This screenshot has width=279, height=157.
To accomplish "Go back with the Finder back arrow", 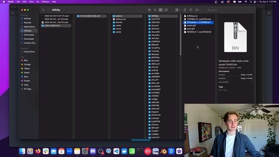I will pyautogui.click(x=44, y=10).
